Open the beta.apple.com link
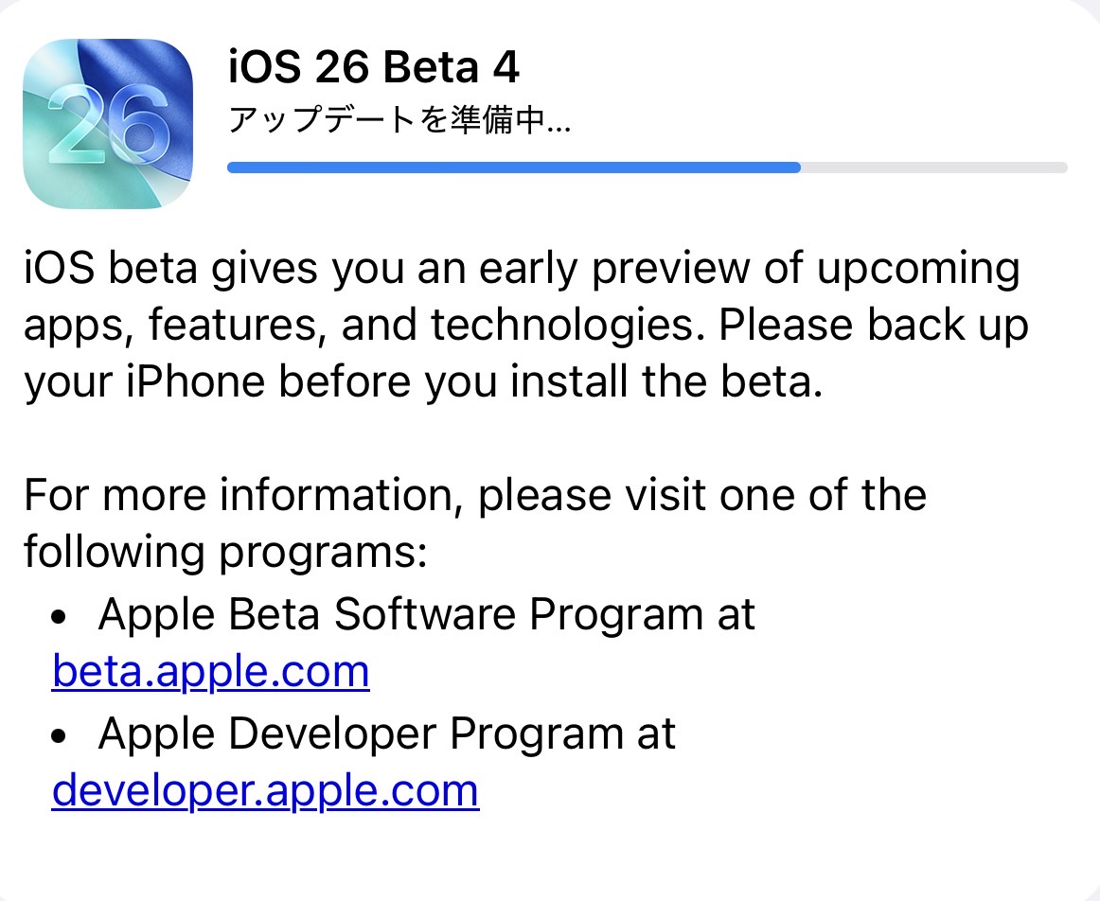 coord(210,672)
